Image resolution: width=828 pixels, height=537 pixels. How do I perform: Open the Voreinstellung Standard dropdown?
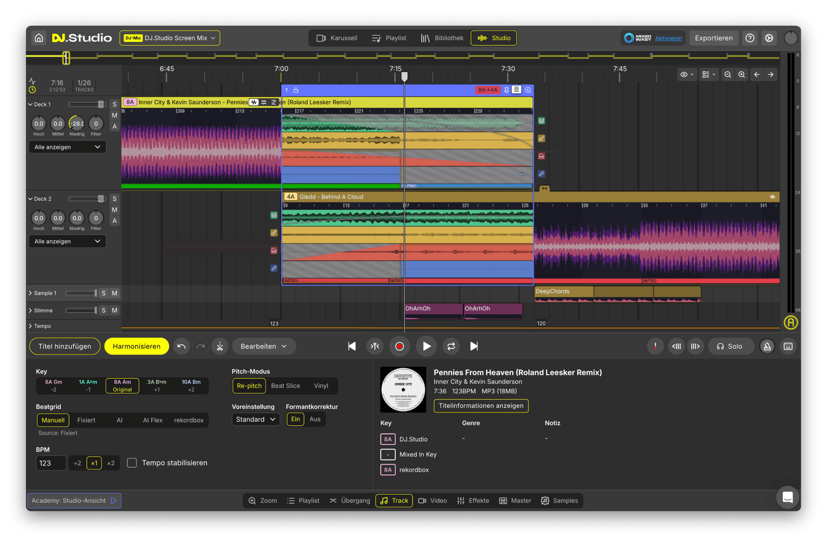256,419
